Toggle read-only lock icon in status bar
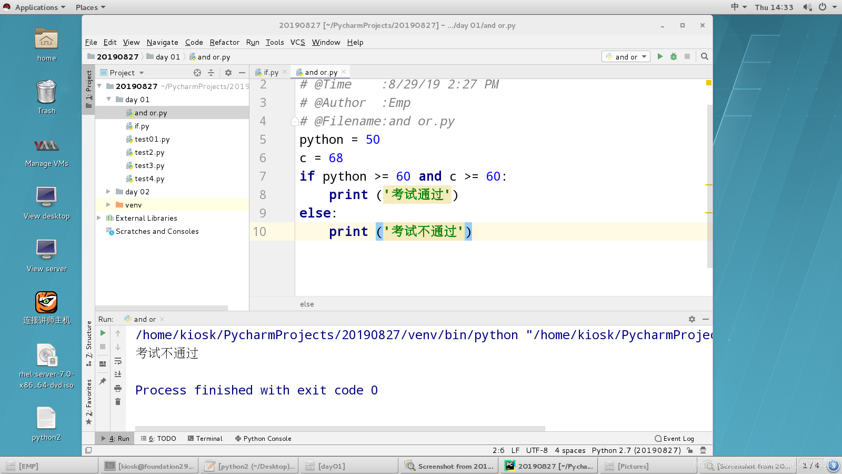This screenshot has height=474, width=842. coord(690,450)
